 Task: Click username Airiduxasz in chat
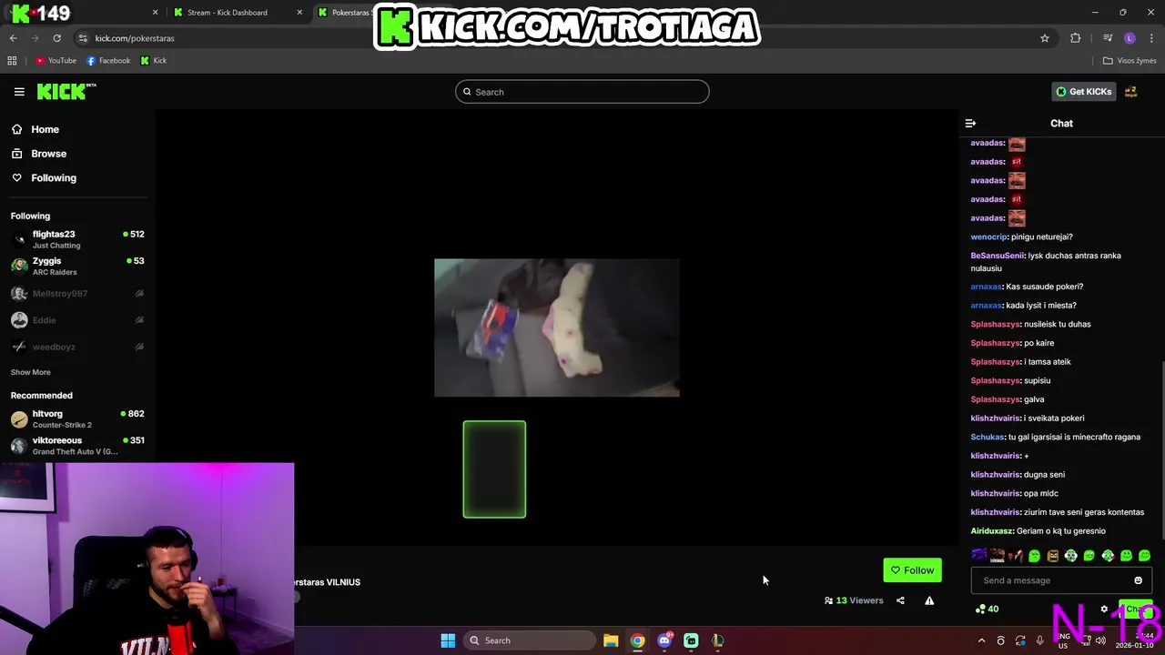click(991, 531)
